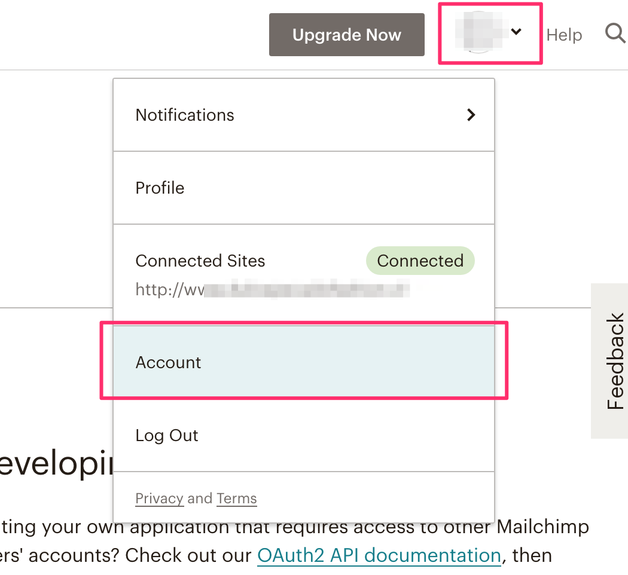Click the partially hidden Developing heading
The width and height of the screenshot is (628, 575).
tap(56, 463)
